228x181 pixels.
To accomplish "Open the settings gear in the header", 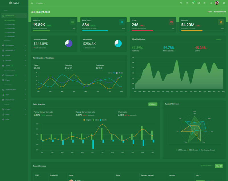I will point(224,3).
